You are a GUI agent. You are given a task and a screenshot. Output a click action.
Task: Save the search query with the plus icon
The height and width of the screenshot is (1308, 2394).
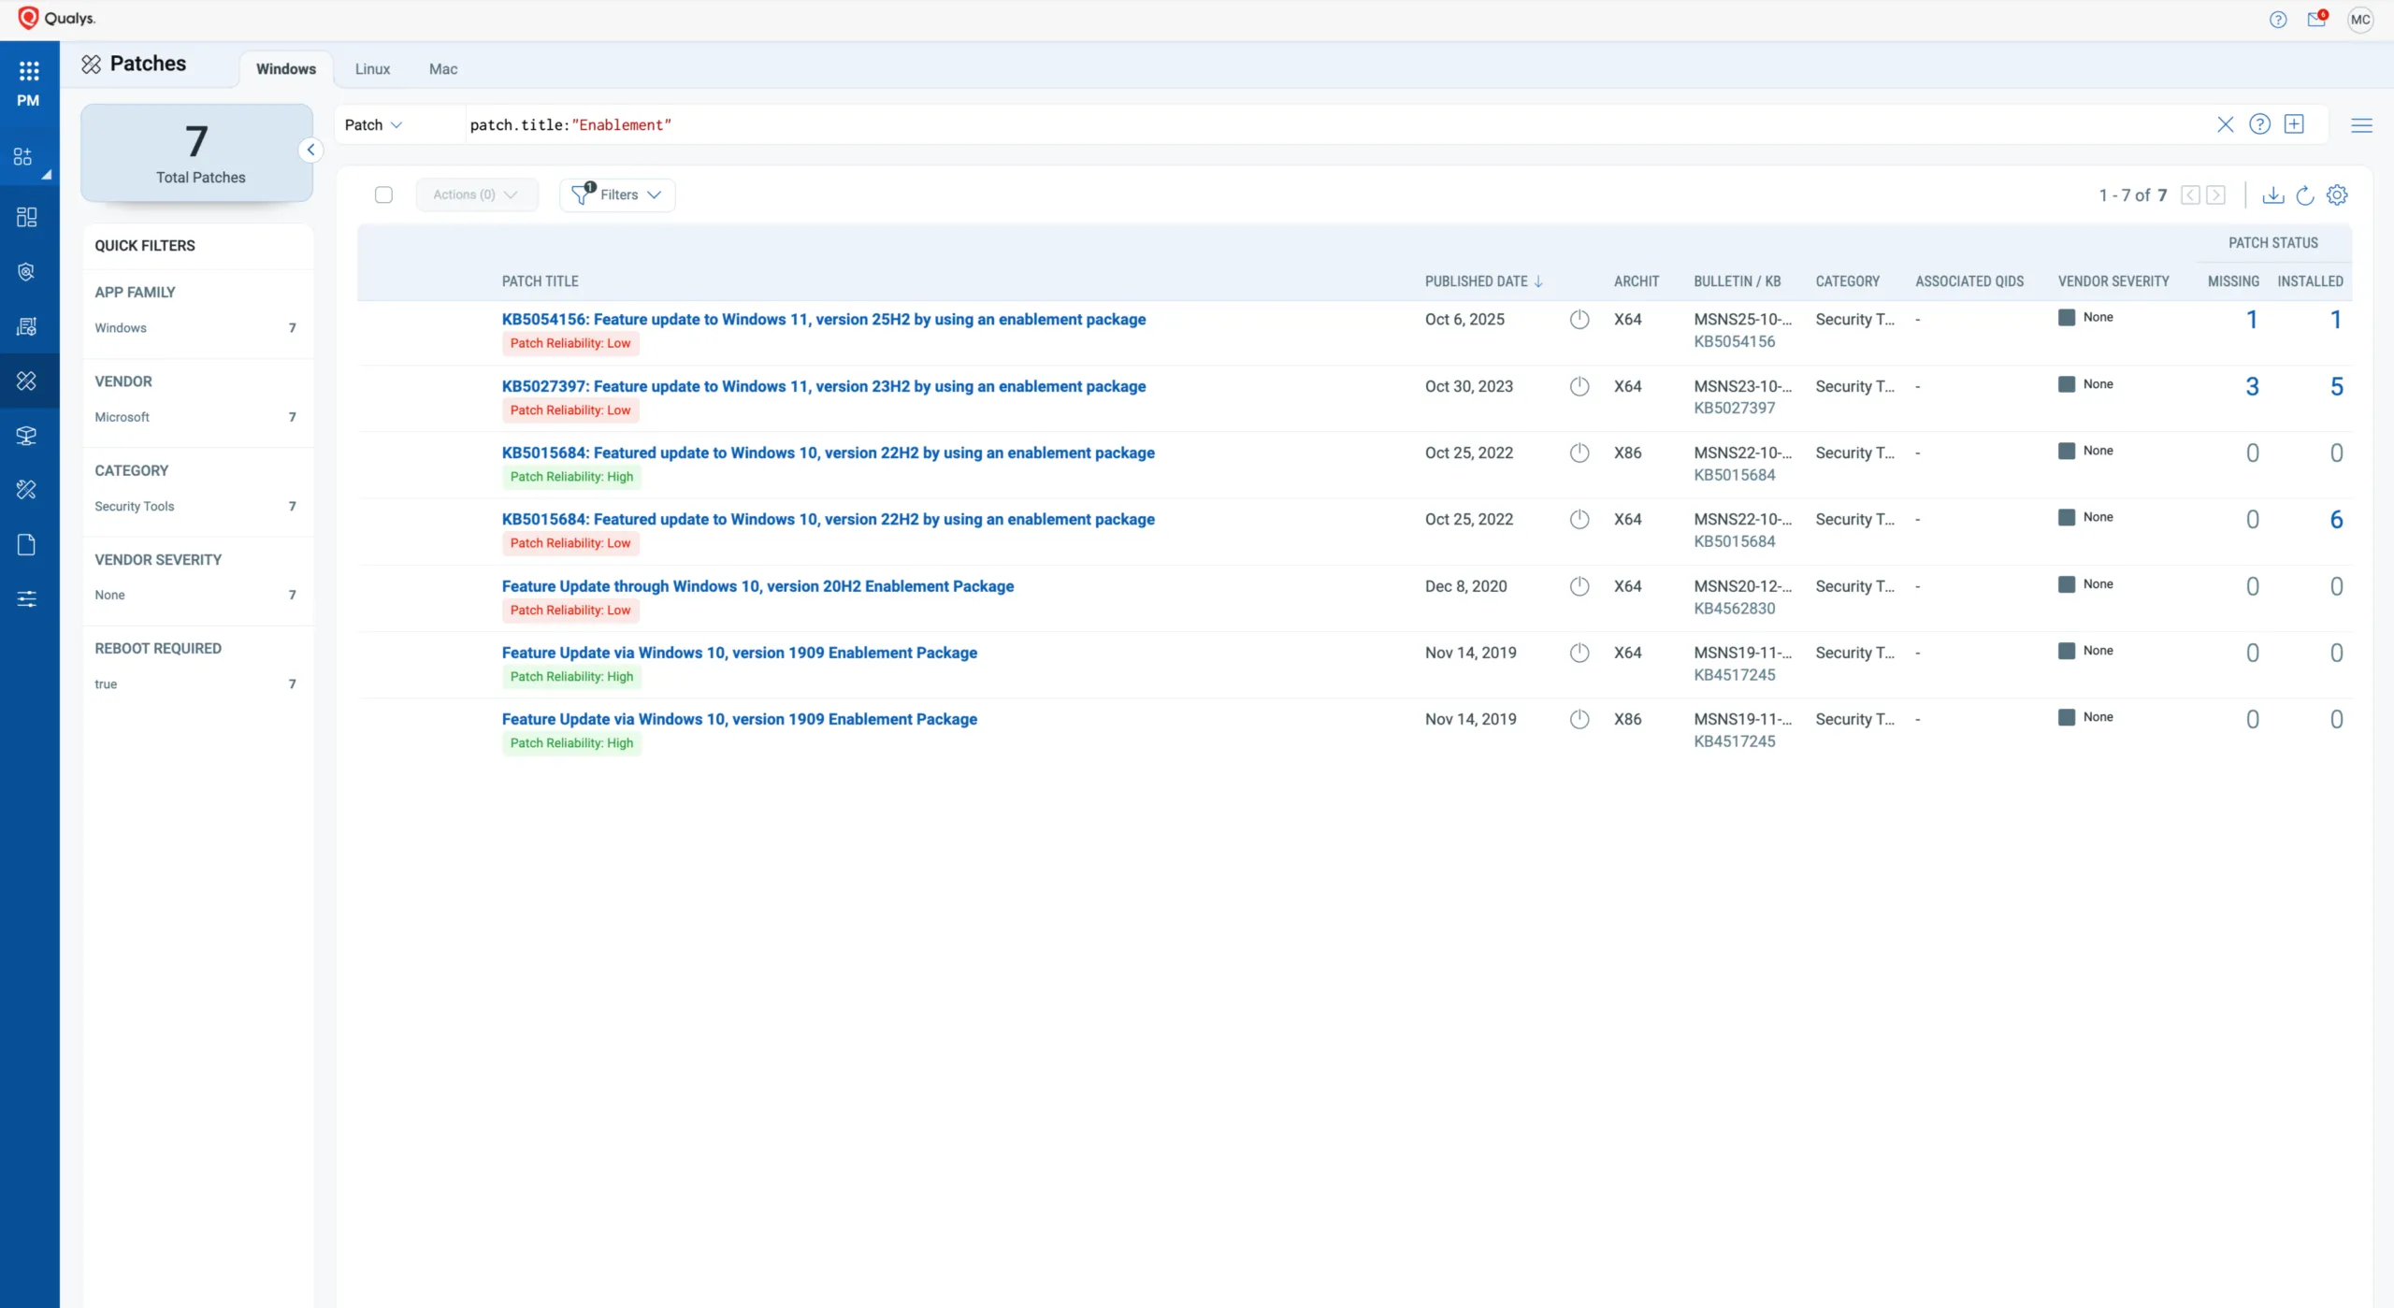pyautogui.click(x=2294, y=124)
